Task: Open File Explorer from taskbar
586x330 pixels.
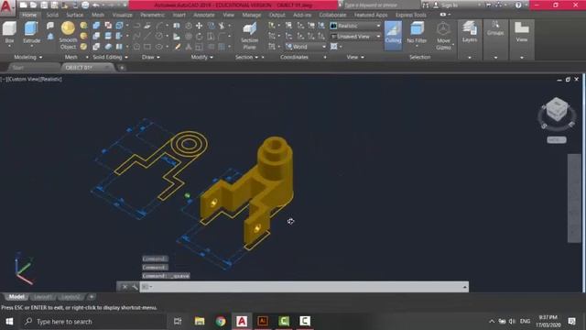Action: coord(200,321)
